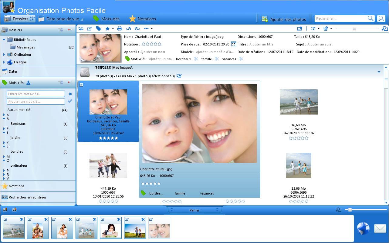Image resolution: width=389 pixels, height=243 pixels.
Task: Select the Londres keyword
Action: tap(17, 151)
